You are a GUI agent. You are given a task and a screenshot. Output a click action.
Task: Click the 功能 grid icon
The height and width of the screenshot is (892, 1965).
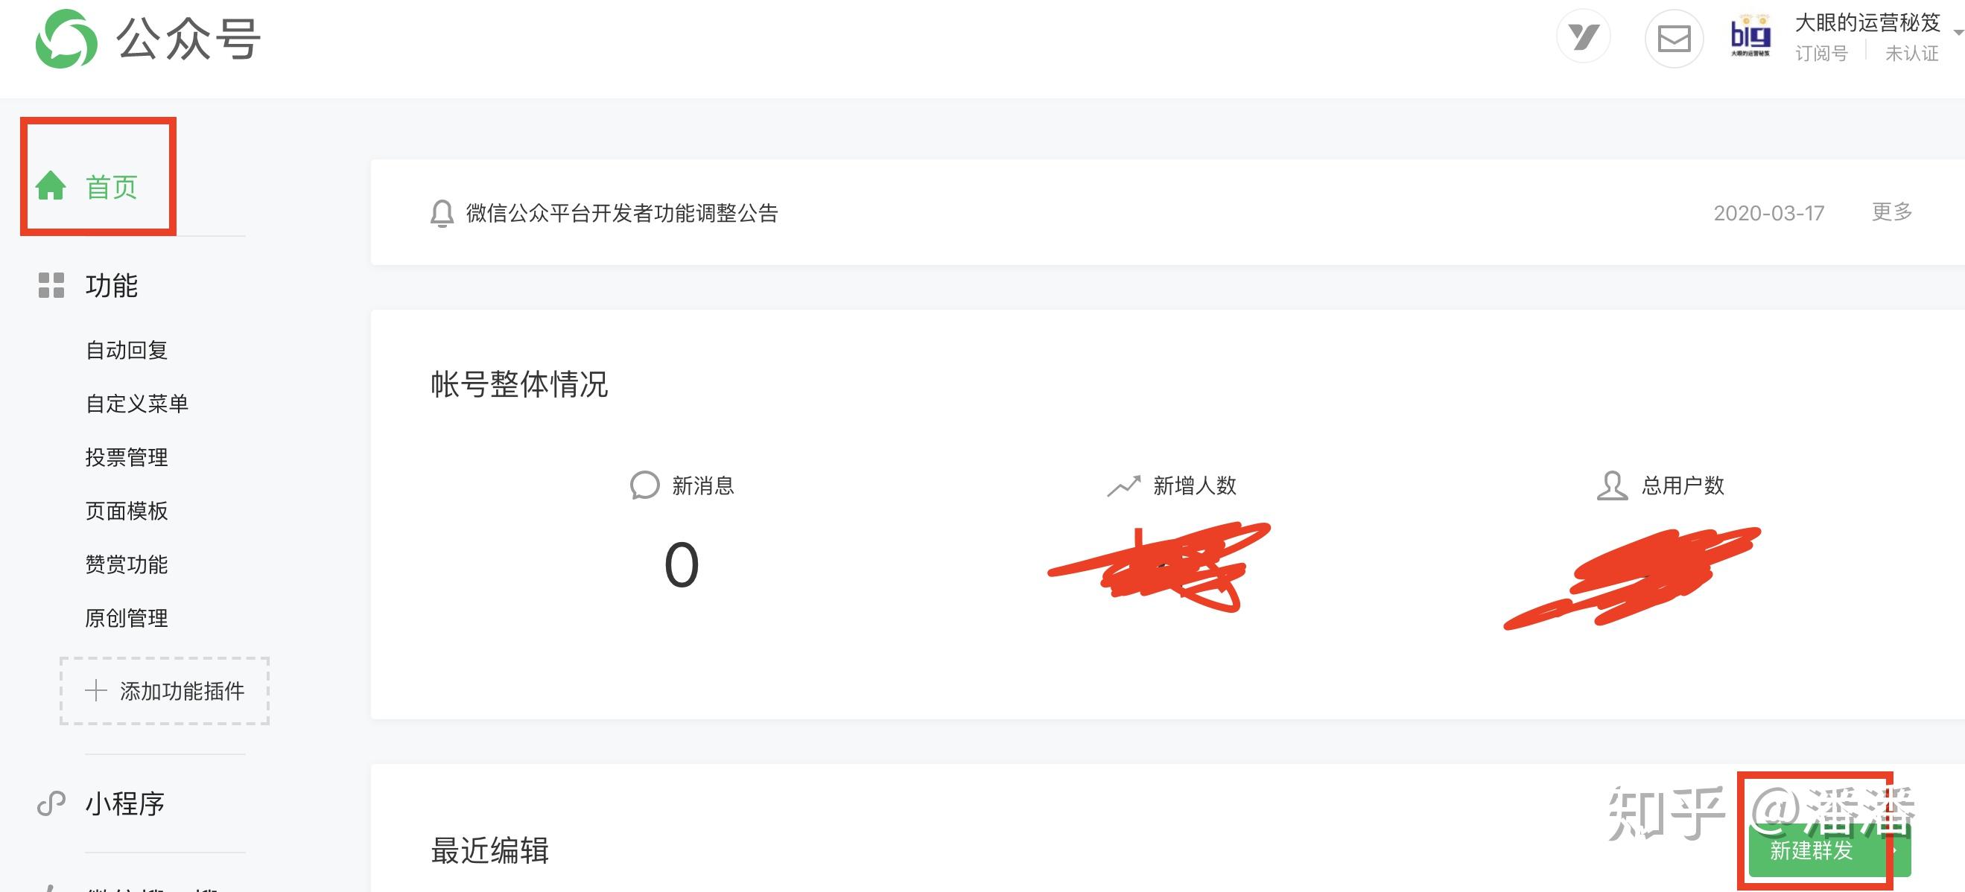click(x=51, y=285)
